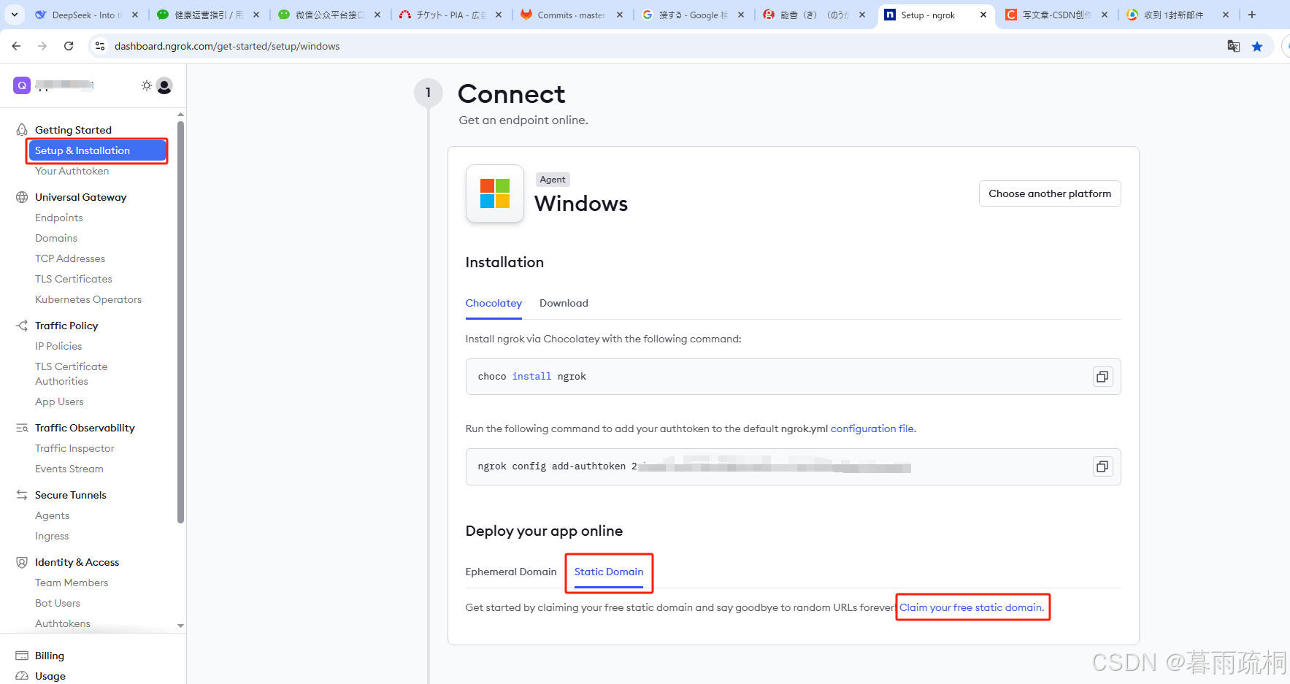Open site information icon in address bar
Image resolution: width=1290 pixels, height=684 pixels.
[x=100, y=46]
